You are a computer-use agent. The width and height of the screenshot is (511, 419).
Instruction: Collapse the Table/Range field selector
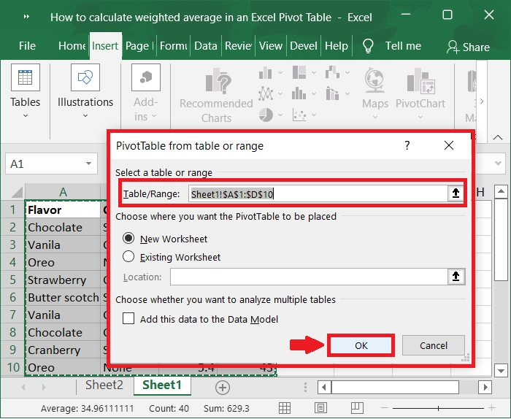(x=456, y=193)
